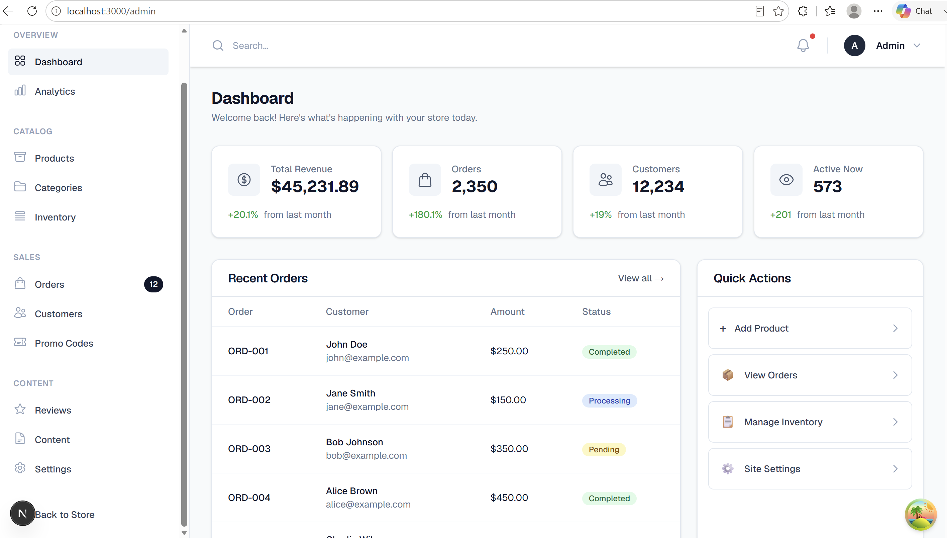The height and width of the screenshot is (538, 947).
Task: Click the Total Revenue dollar icon
Action: point(244,180)
